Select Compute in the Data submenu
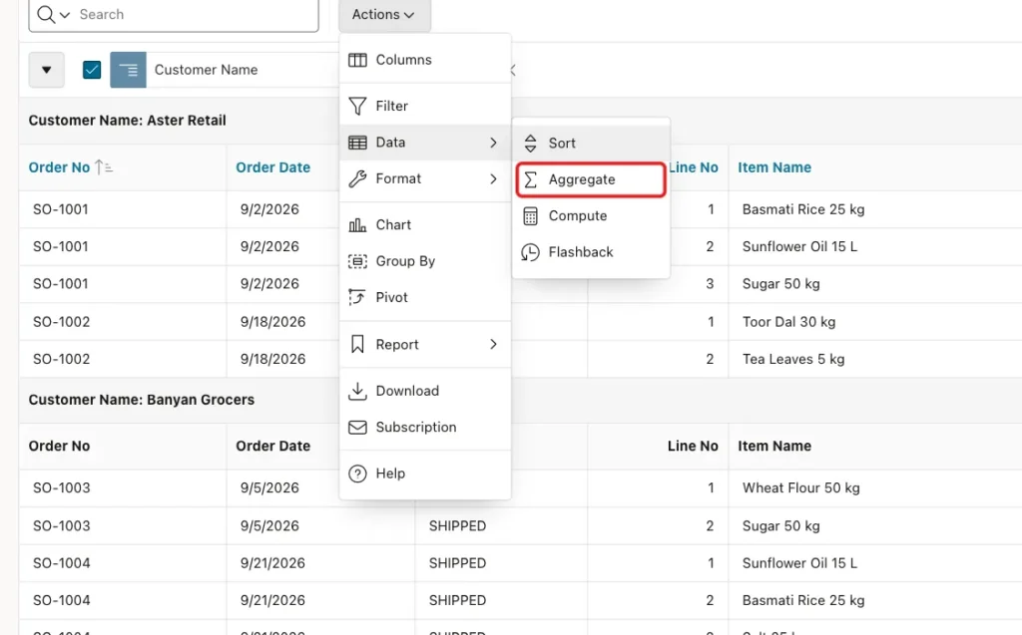Viewport: 1022px width, 635px height. click(x=591, y=215)
